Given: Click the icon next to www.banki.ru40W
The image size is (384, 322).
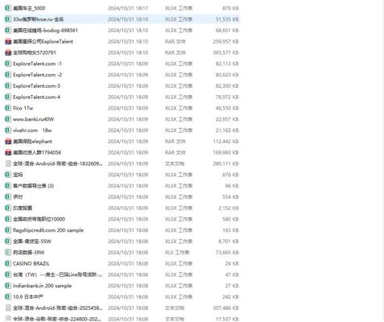Looking at the screenshot, I should (8, 119).
